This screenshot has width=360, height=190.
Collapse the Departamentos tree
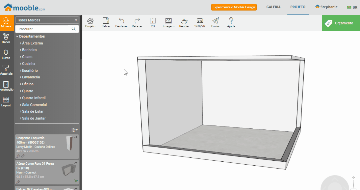[x=17, y=36]
